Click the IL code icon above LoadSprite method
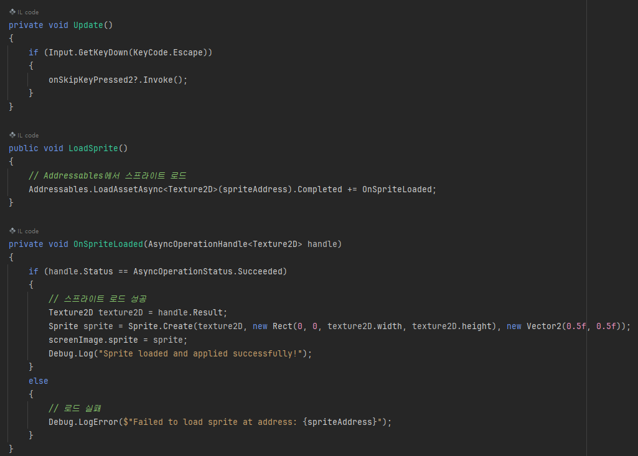The image size is (638, 456). tap(12, 135)
